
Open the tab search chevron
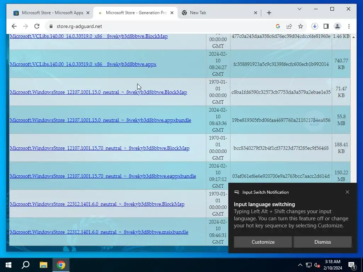(299, 9)
